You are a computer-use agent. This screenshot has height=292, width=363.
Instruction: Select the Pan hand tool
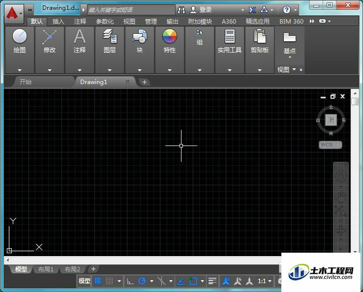click(x=341, y=197)
